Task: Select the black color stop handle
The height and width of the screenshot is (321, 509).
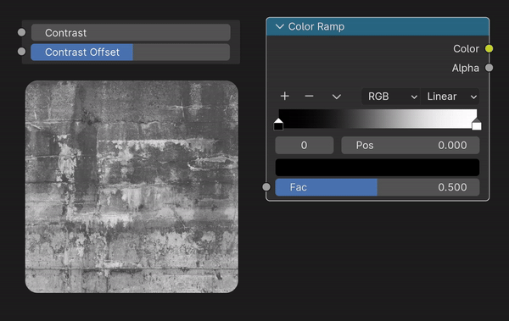Action: pyautogui.click(x=278, y=125)
